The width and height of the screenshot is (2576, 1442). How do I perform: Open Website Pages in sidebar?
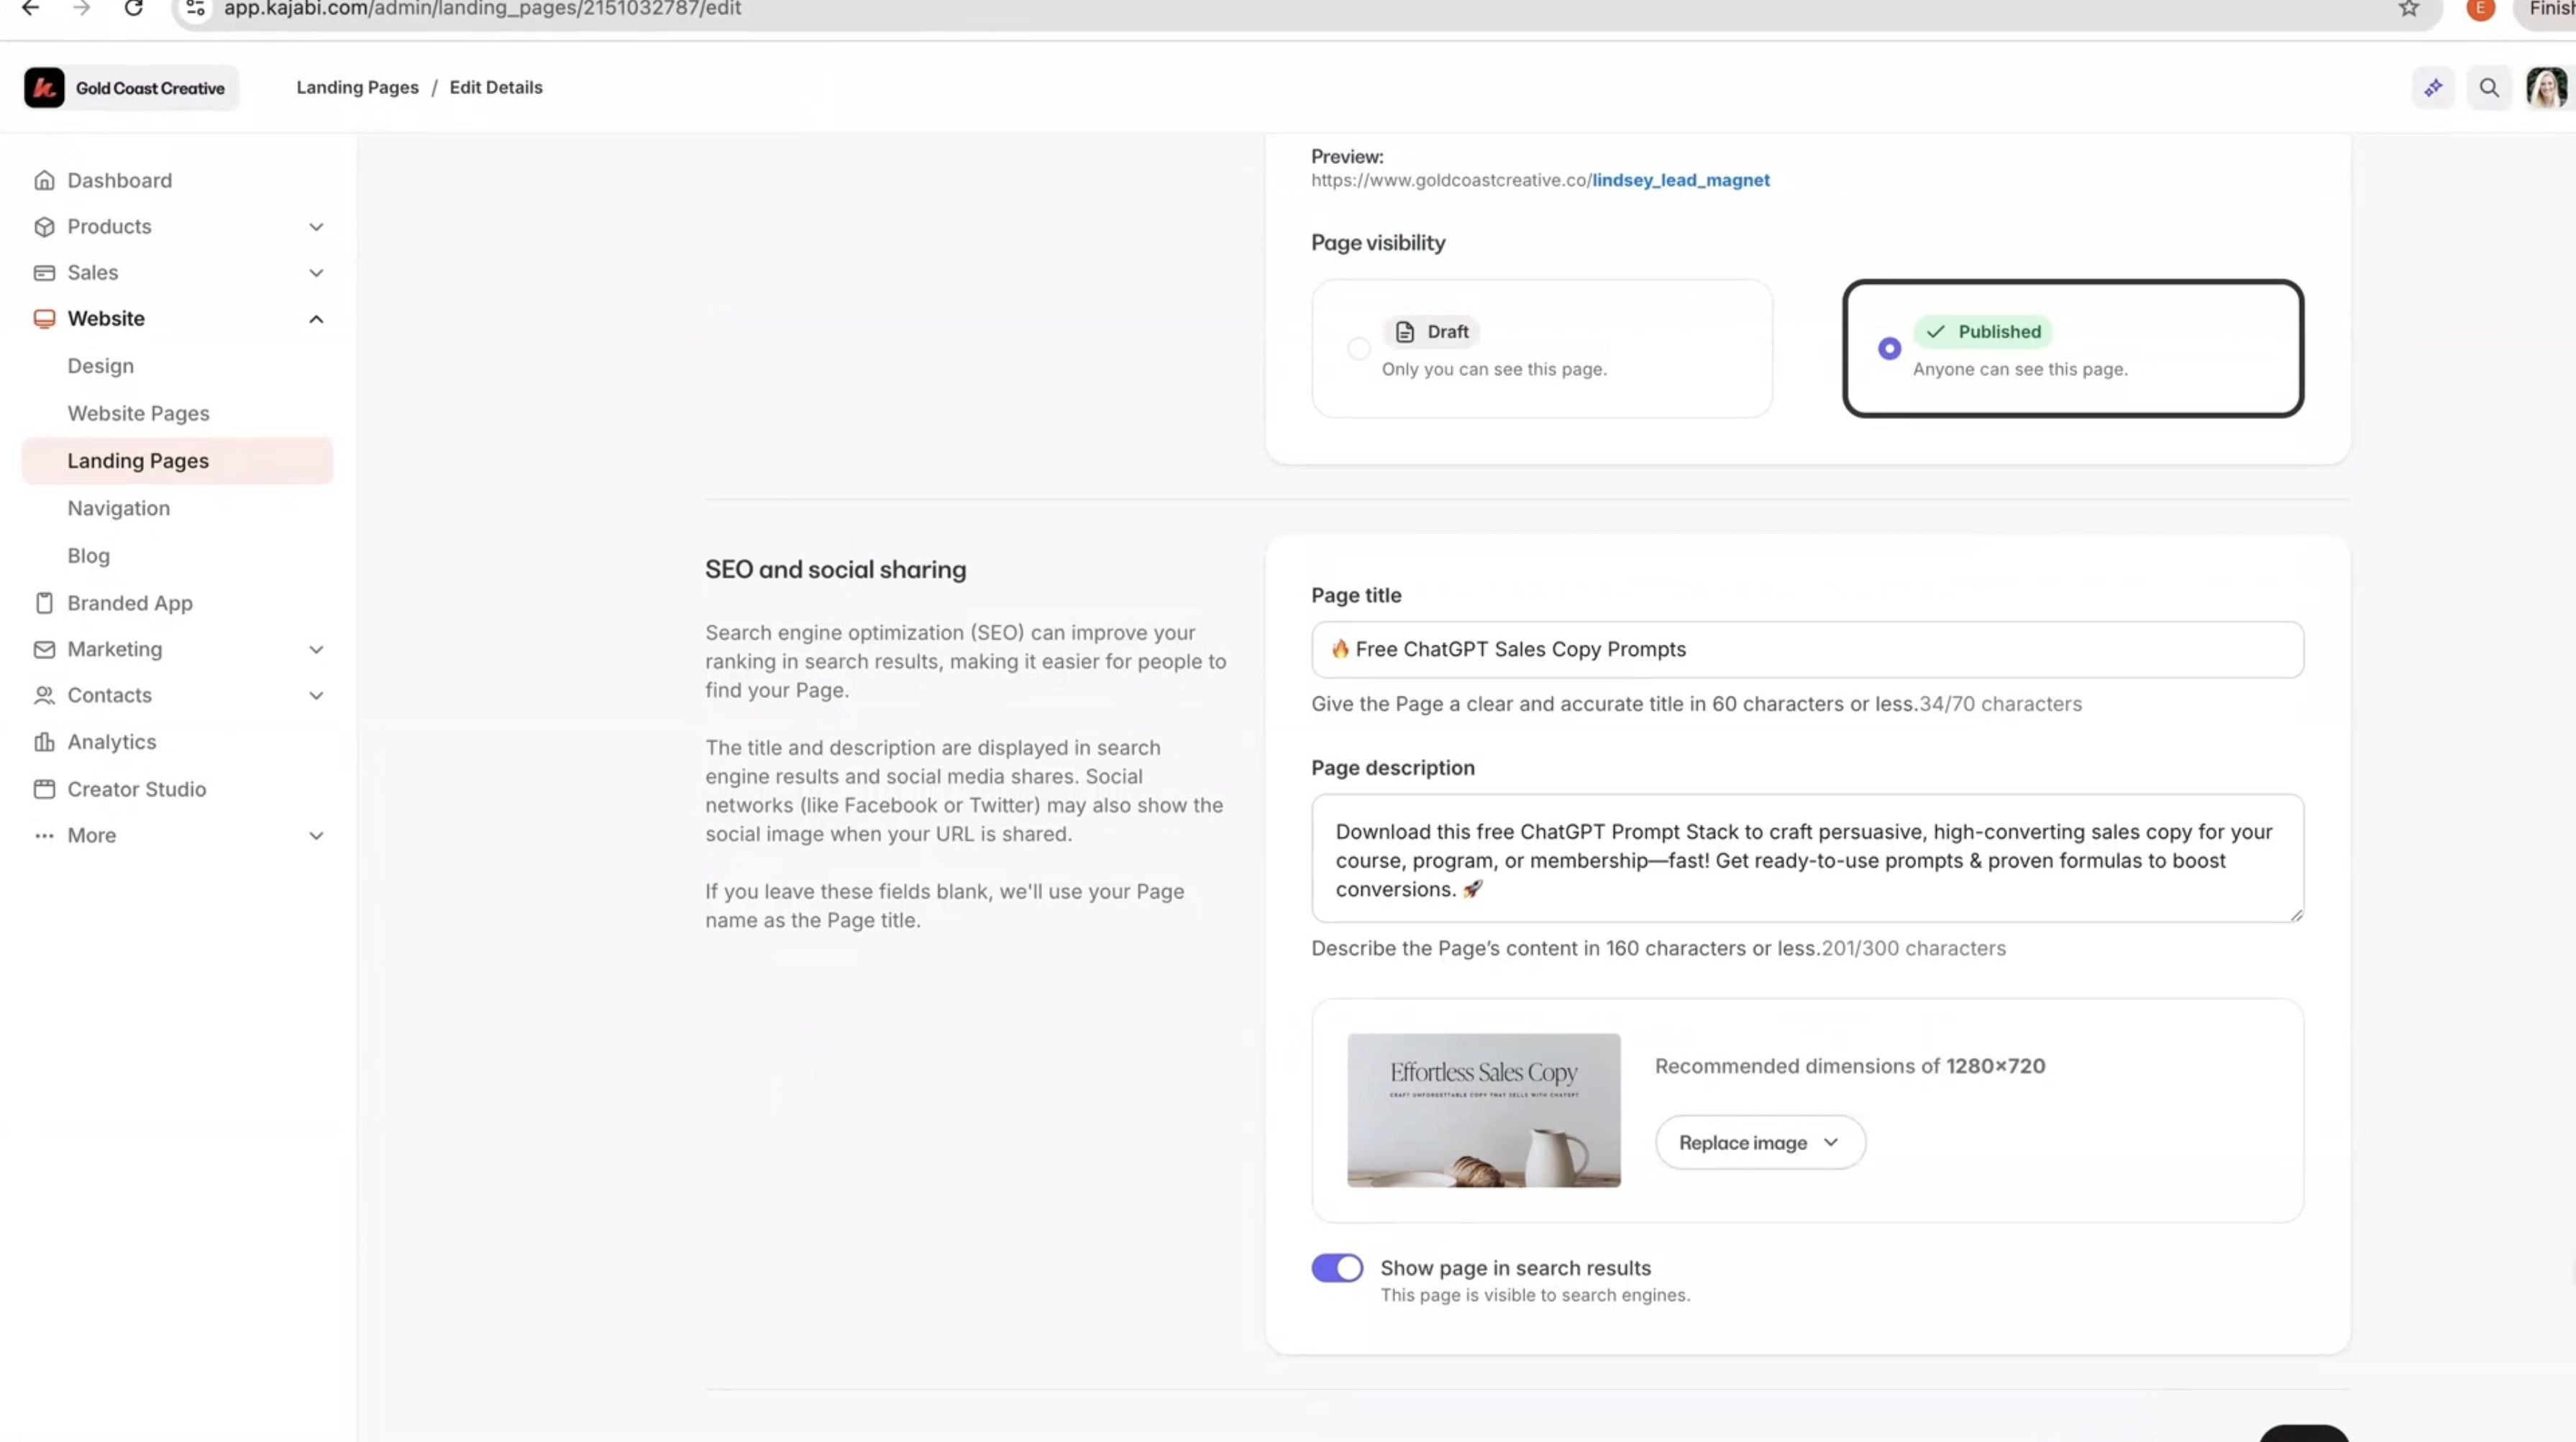click(x=138, y=413)
